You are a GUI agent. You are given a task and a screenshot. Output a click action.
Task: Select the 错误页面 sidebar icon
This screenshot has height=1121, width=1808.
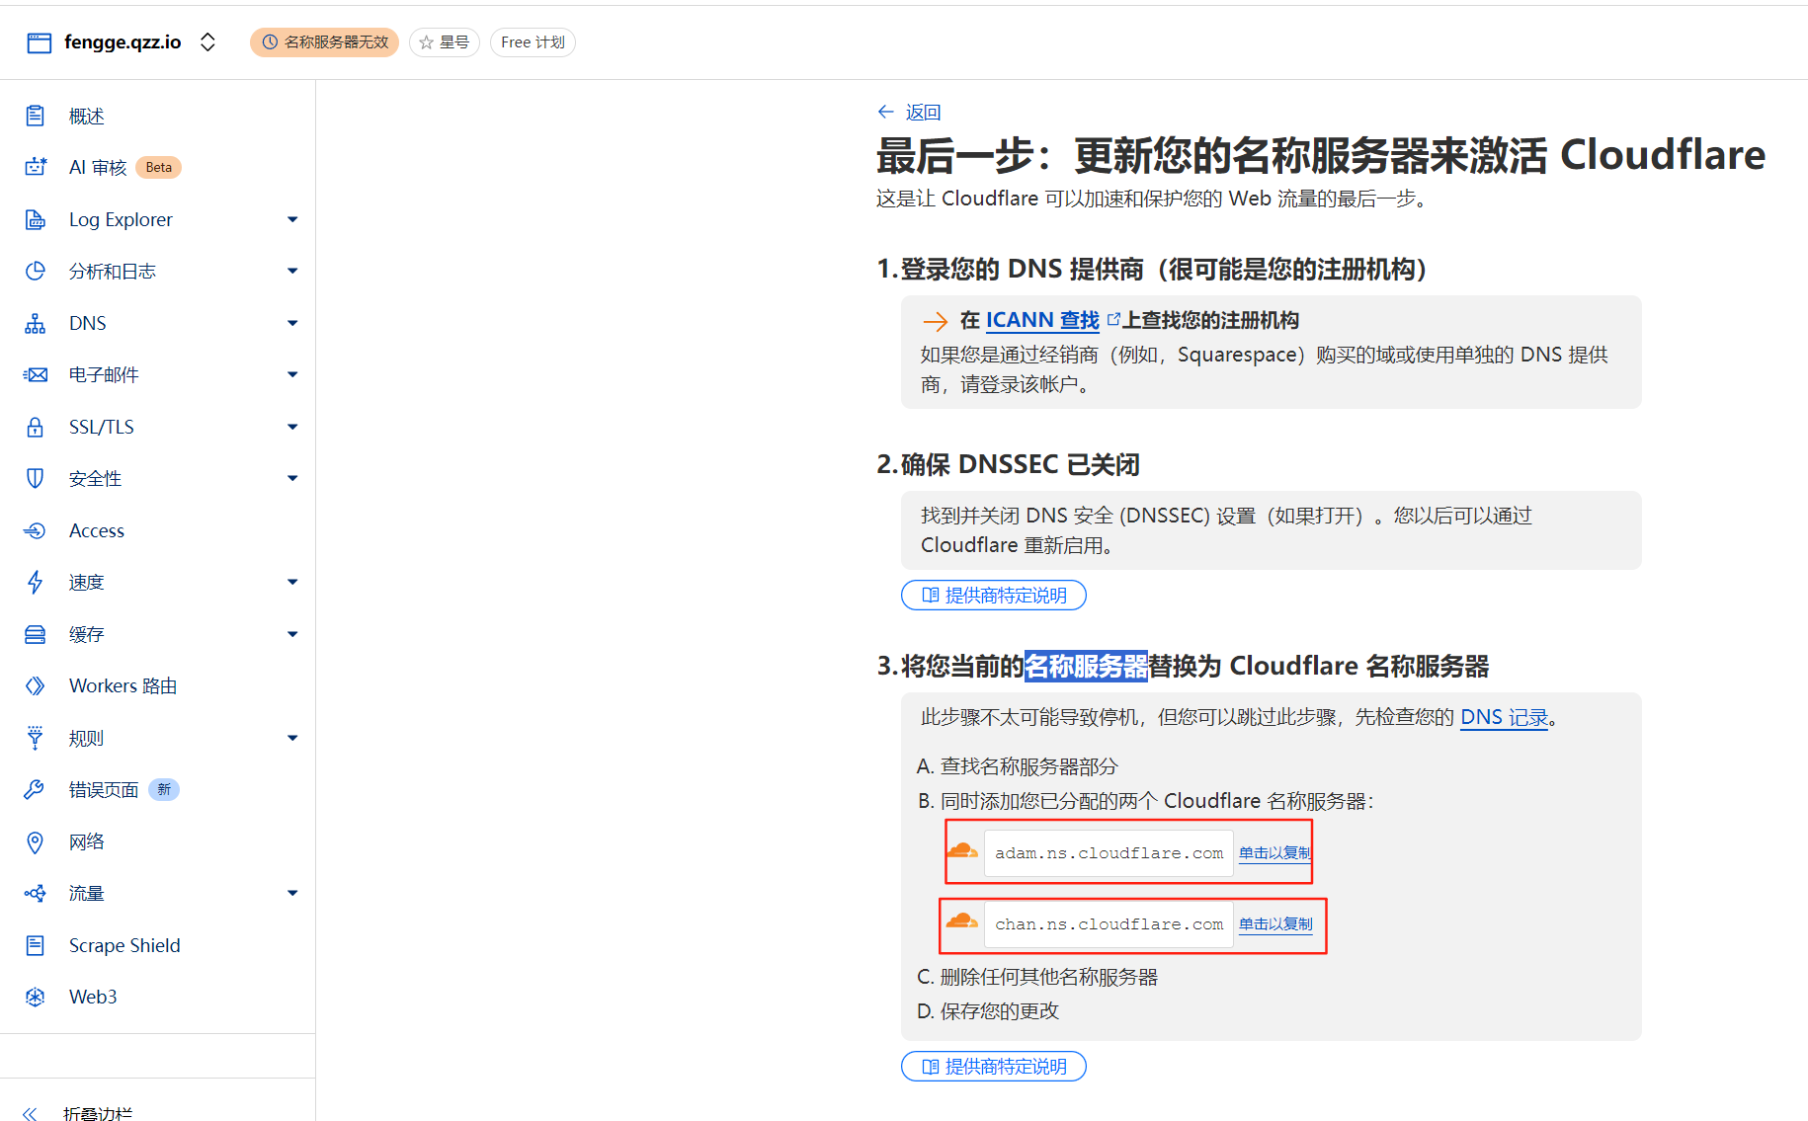tap(35, 789)
